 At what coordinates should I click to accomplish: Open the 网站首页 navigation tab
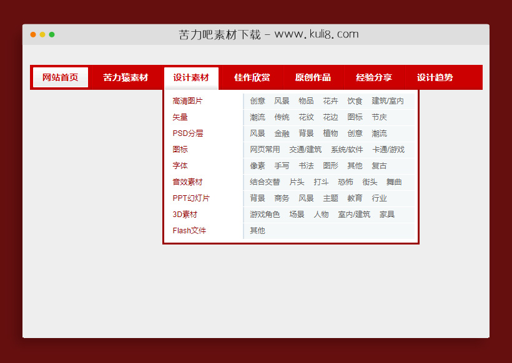(60, 77)
